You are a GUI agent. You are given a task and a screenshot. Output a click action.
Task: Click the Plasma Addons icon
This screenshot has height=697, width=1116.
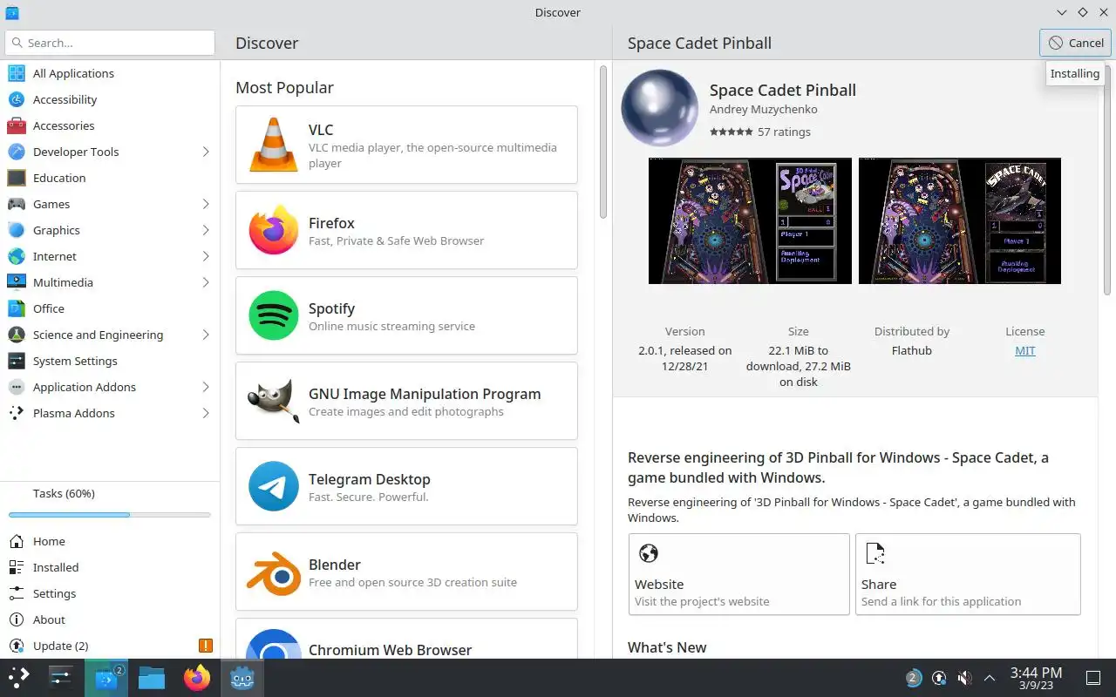point(17,413)
